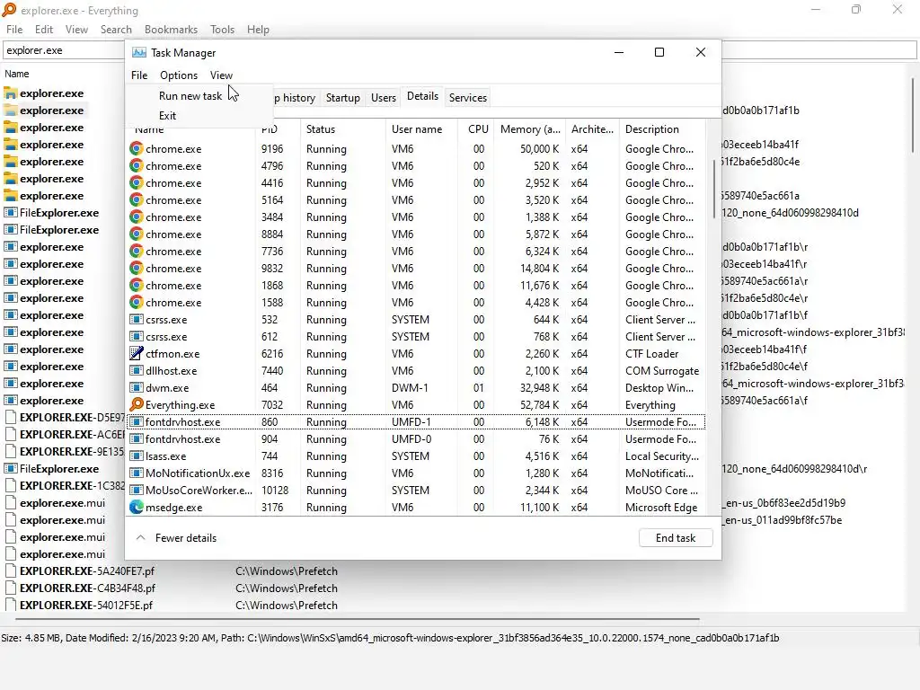Image resolution: width=920 pixels, height=690 pixels.
Task: Click icon of first FileExplorer.exe in Everything
Action: point(11,213)
